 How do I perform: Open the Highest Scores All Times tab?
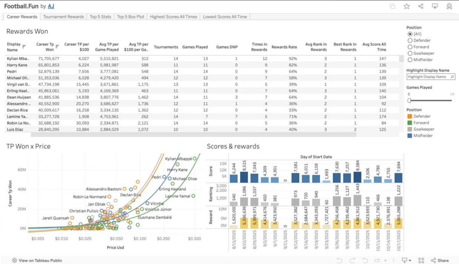pyautogui.click(x=174, y=17)
